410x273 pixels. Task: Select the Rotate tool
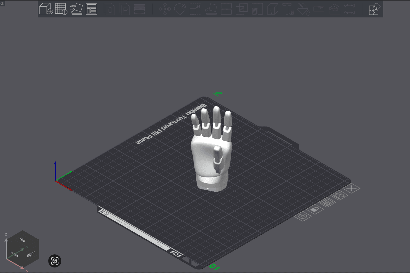(x=180, y=9)
